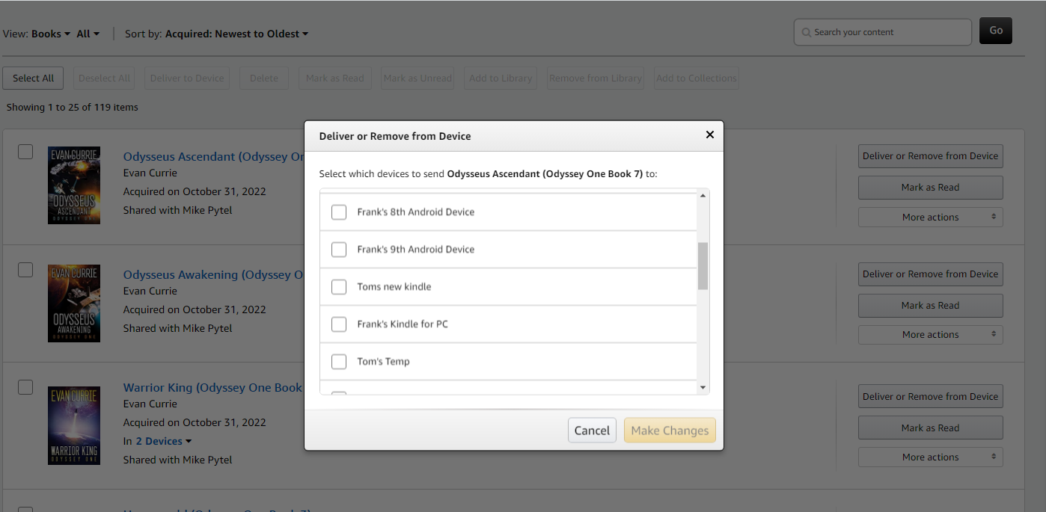
Task: Check Frank's 9th Android Device
Action: (339, 250)
